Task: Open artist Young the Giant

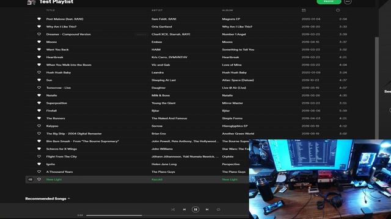Action: (x=163, y=103)
